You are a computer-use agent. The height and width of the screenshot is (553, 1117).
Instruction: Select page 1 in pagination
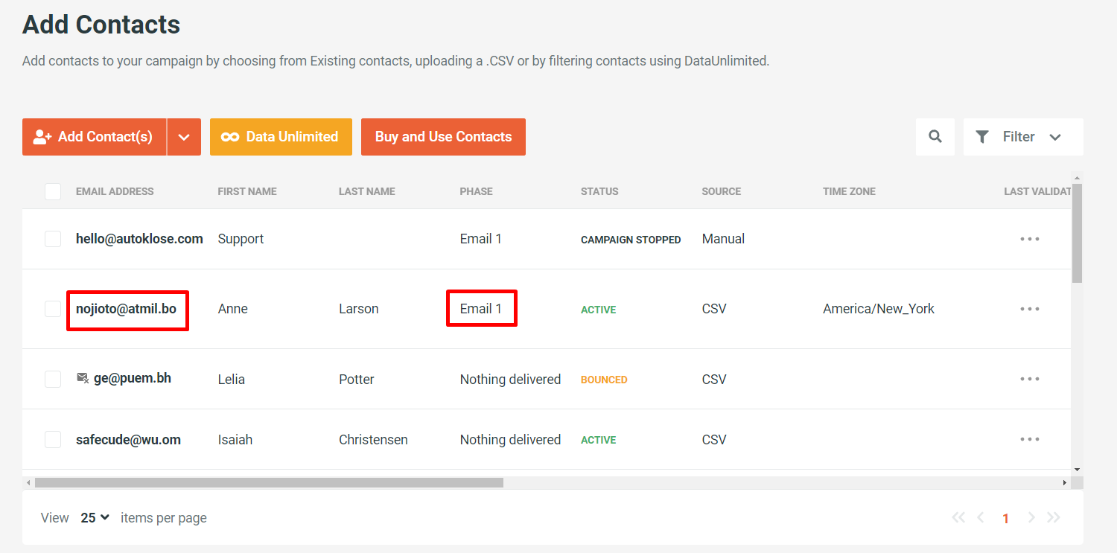click(x=1005, y=519)
